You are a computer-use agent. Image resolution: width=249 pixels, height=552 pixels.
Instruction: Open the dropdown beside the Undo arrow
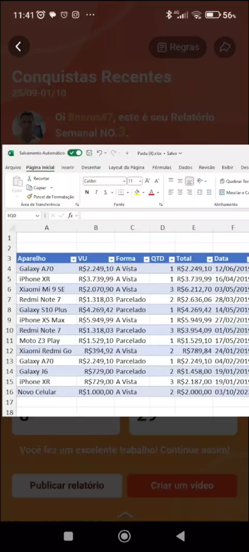105,153
